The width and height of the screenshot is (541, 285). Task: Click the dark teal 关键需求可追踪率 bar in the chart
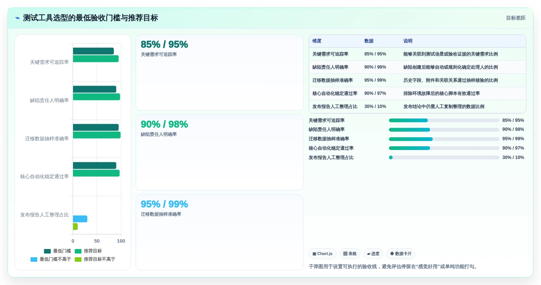click(93, 51)
